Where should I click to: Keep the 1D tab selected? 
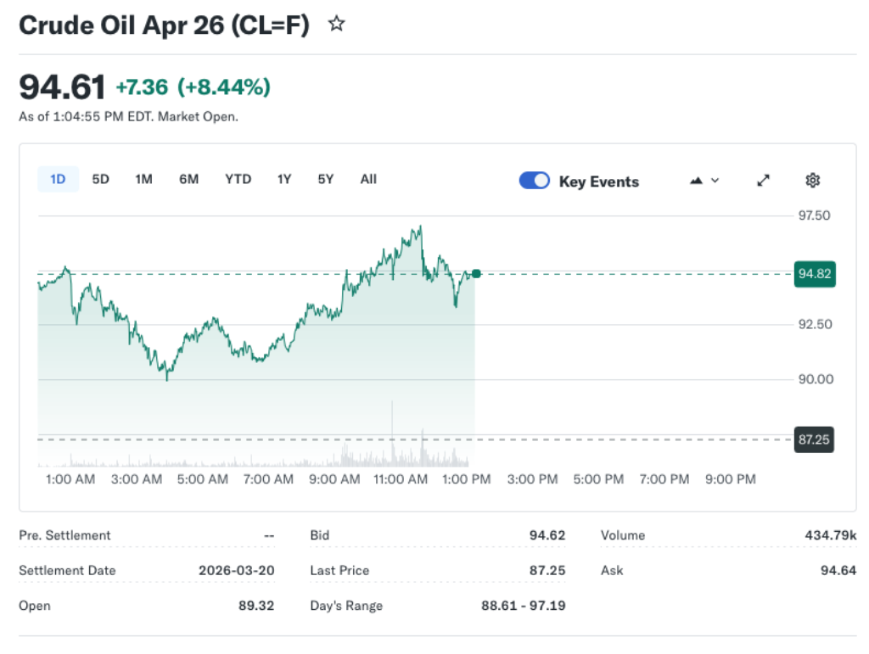click(57, 179)
